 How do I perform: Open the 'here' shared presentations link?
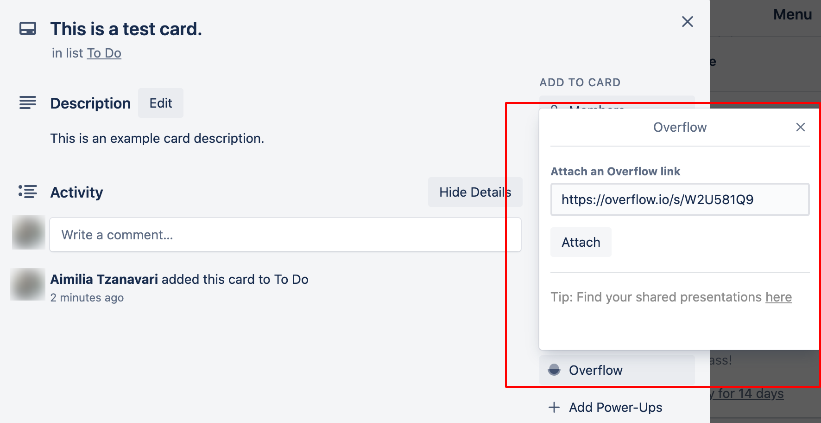pos(778,297)
